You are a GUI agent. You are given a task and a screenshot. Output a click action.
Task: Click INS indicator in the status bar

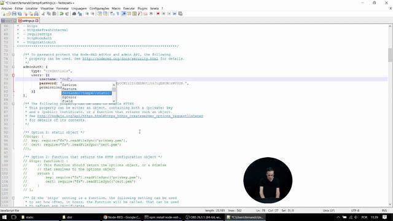[x=384, y=211]
